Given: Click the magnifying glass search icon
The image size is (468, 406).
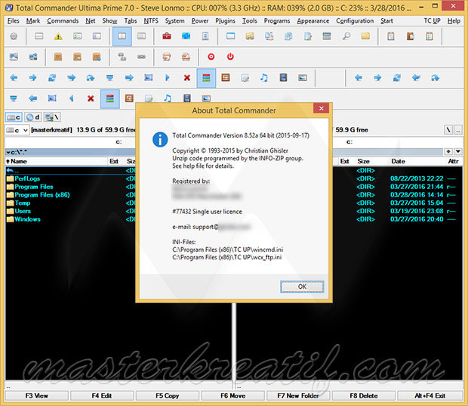Looking at the screenshot, I should click(x=346, y=36).
